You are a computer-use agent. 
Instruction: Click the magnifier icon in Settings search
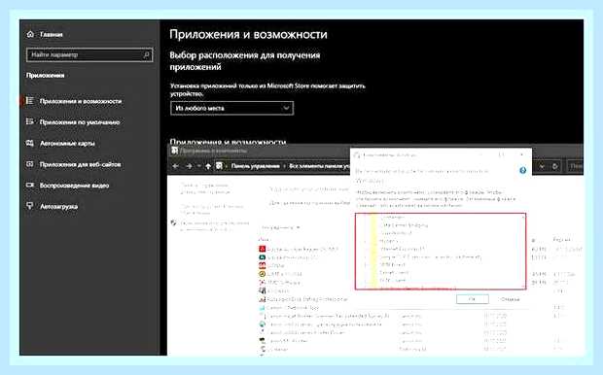pyautogui.click(x=146, y=55)
